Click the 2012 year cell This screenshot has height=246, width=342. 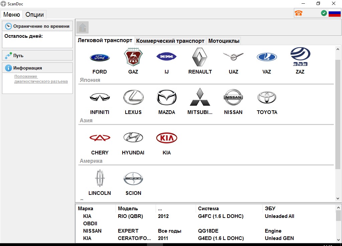click(163, 216)
